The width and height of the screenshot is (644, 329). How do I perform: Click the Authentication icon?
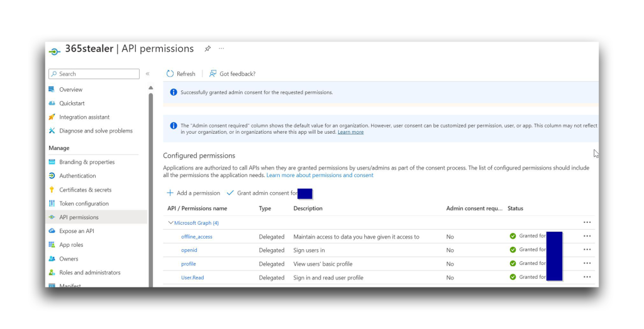(x=52, y=176)
